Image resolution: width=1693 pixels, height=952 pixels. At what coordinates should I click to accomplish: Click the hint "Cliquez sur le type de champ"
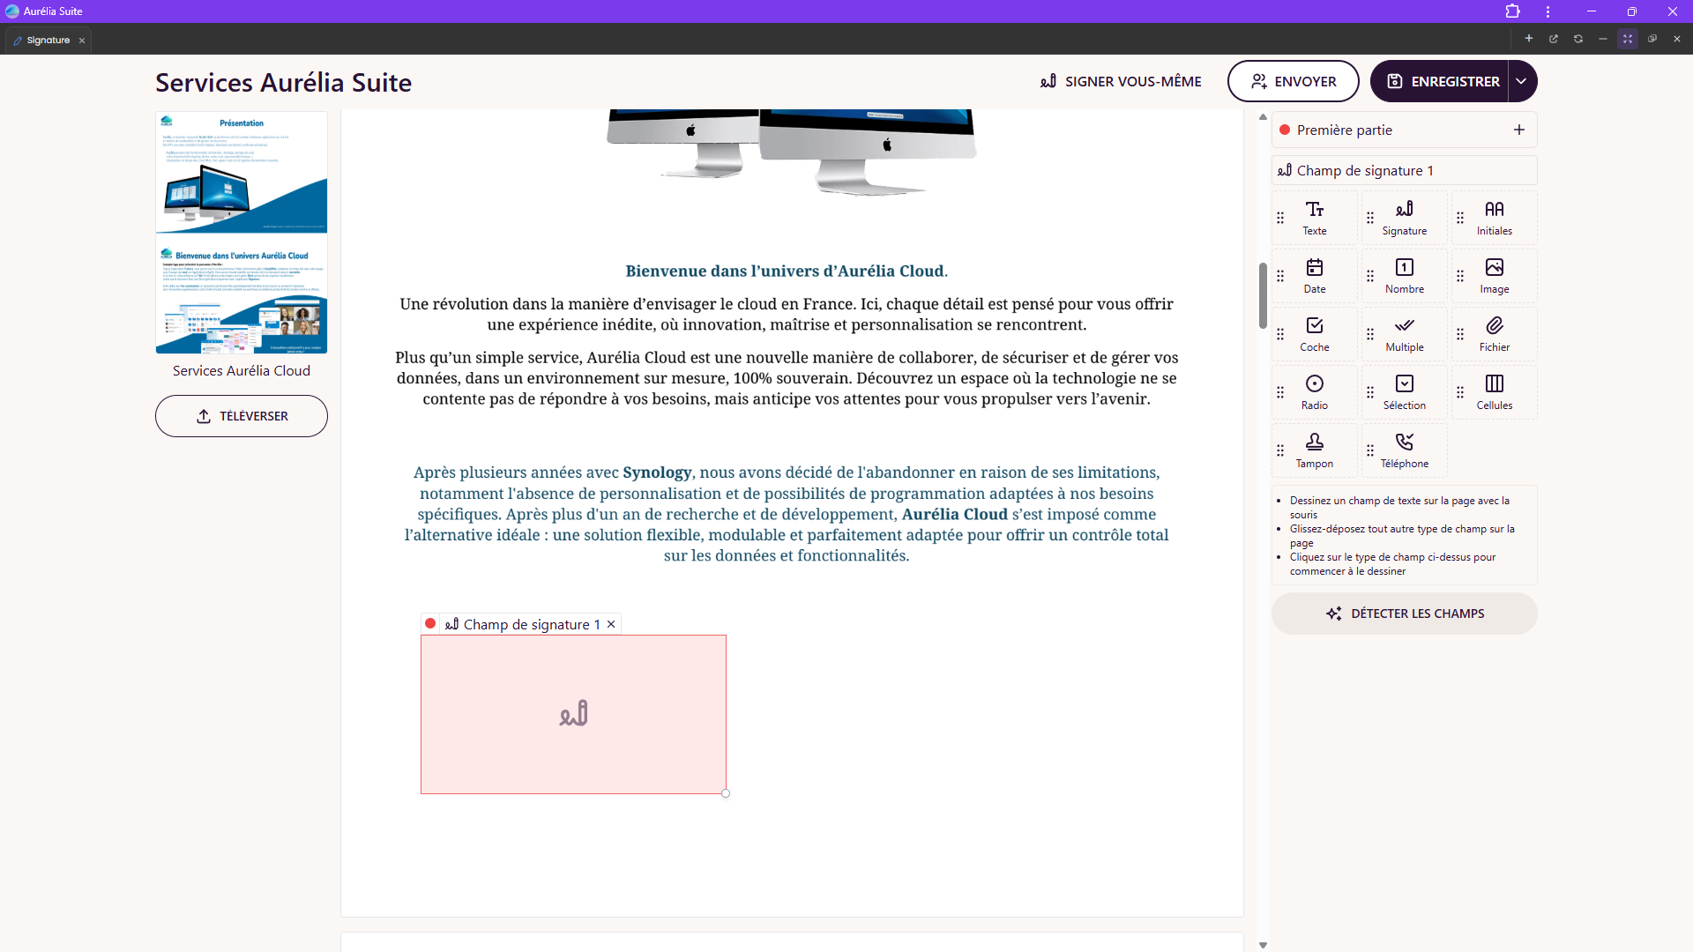[x=1392, y=563]
